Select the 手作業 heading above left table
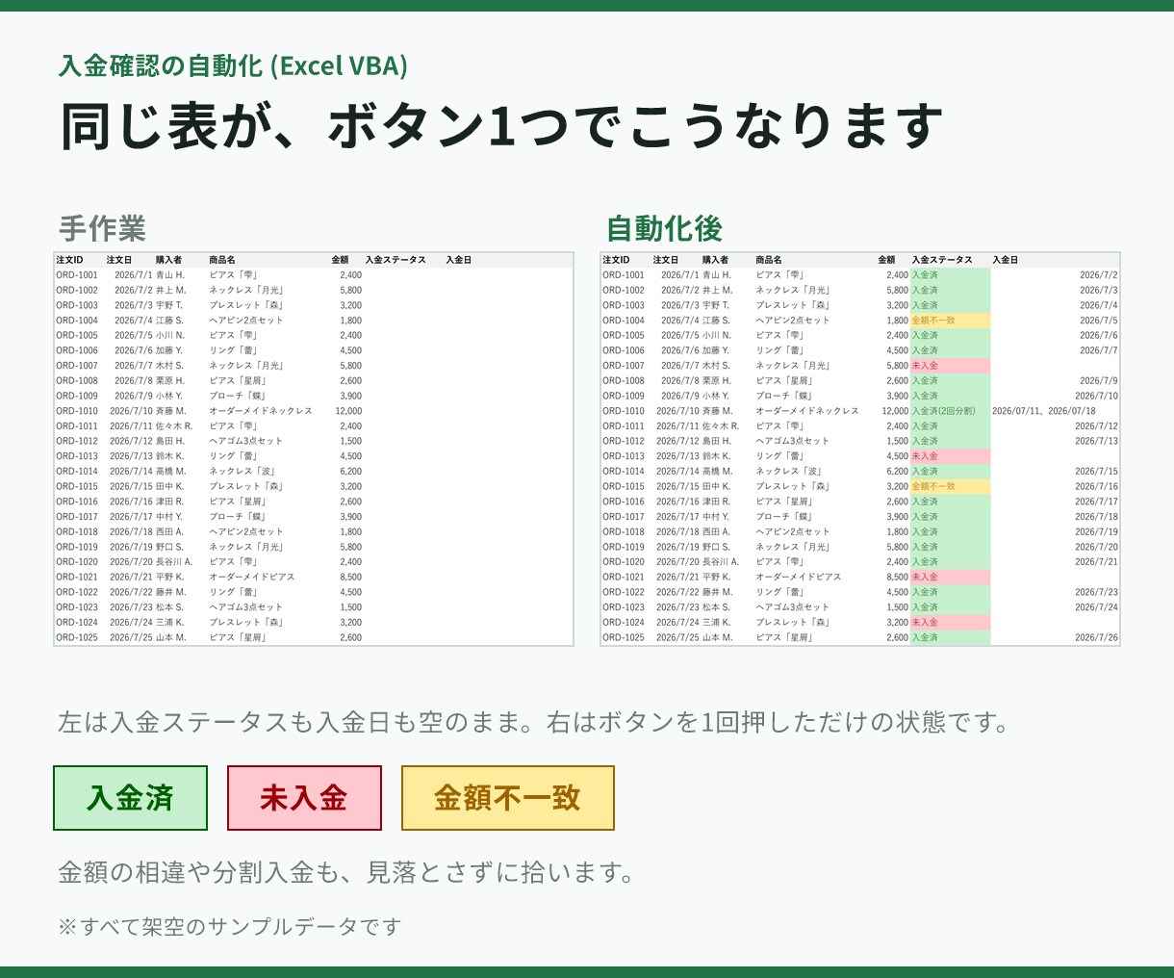 coord(102,229)
